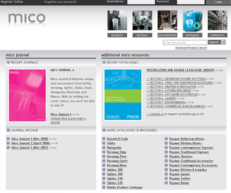Open Section 6 Laundry
Viewport: 231px width, 193px height.
click(x=161, y=98)
